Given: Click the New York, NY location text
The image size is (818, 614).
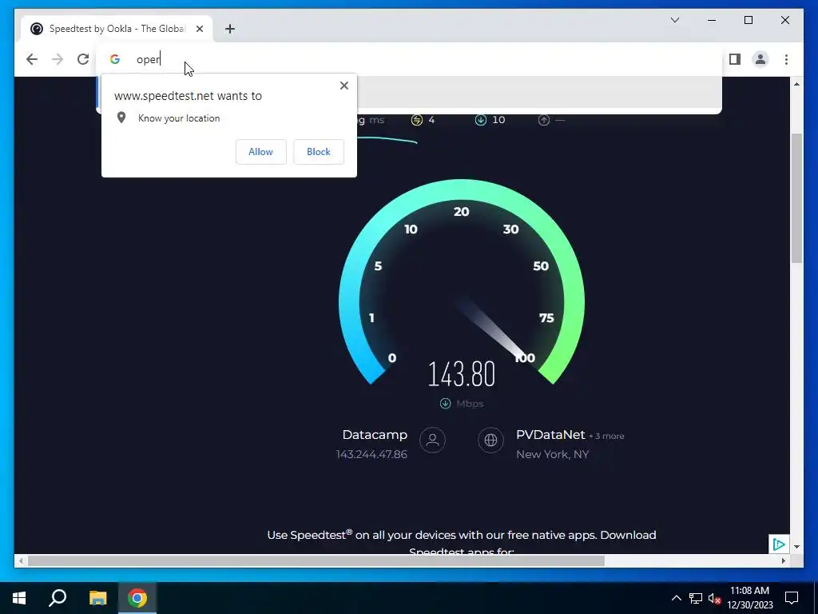Looking at the screenshot, I should pos(553,454).
